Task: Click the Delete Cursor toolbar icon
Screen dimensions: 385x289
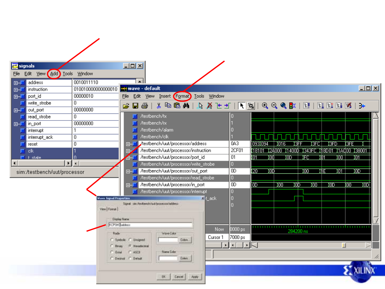Action: (x=209, y=106)
